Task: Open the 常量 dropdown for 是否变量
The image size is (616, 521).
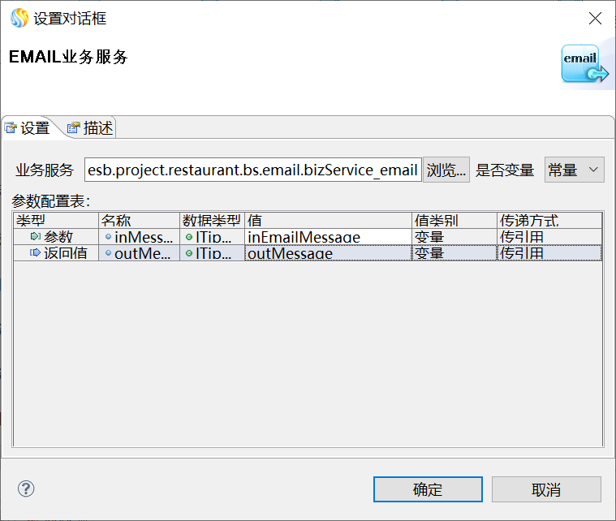Action: [575, 170]
